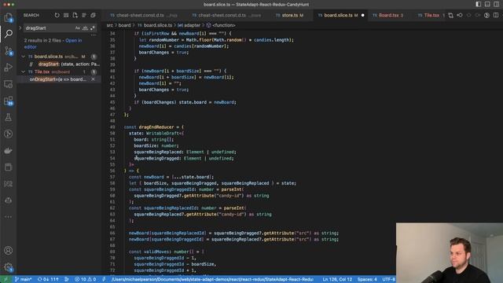Split the editor right
This screenshot has width=503, height=283.
[x=496, y=15]
